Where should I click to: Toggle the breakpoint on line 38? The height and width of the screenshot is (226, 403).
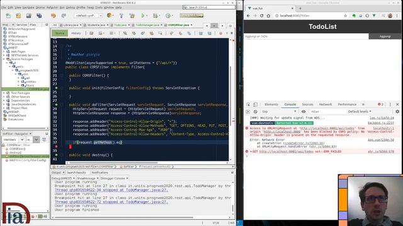click(56, 146)
